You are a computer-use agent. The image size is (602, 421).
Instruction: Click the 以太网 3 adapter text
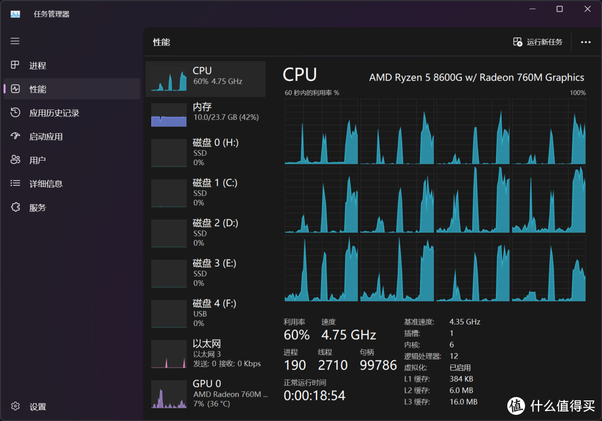[207, 354]
